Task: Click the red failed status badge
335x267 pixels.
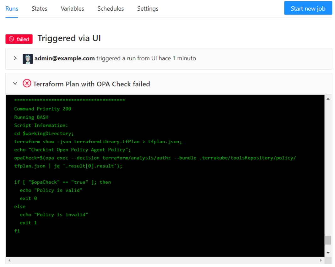Action: (x=19, y=39)
